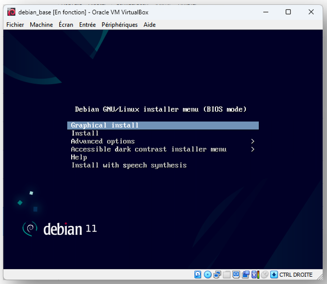Open the Écran menu

tap(66, 25)
